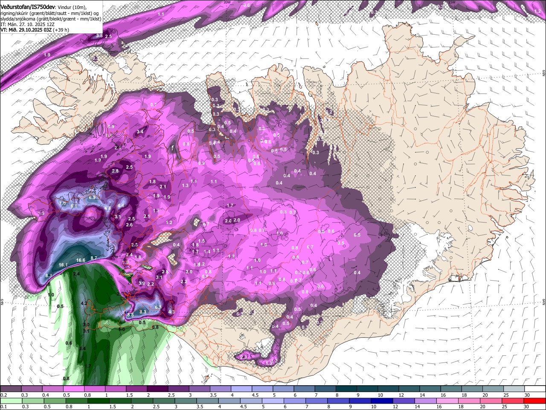Click the 3.9 value on the map

click(x=142, y=283)
